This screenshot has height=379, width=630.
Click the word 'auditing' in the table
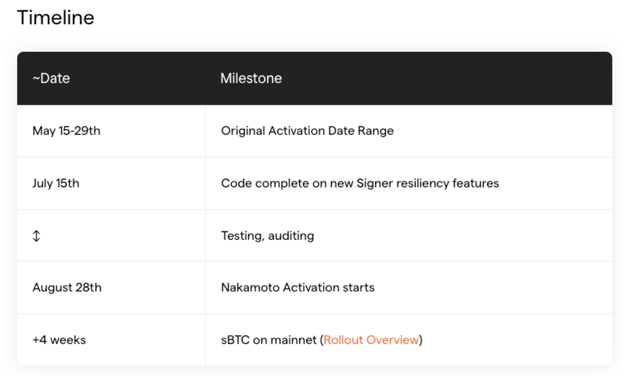pyautogui.click(x=291, y=236)
